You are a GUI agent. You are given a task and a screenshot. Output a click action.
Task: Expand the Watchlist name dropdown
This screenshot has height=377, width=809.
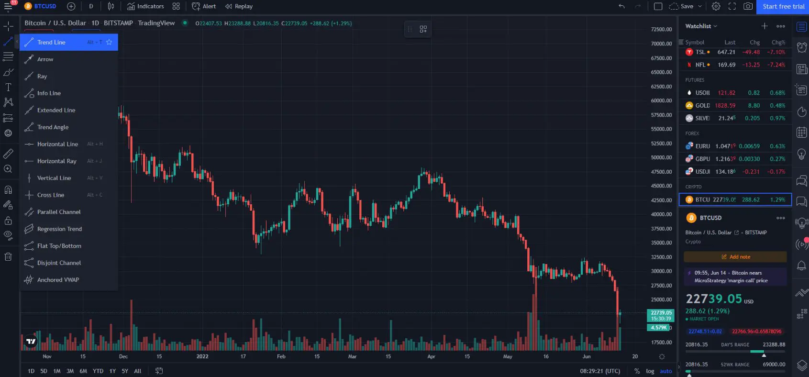pos(701,26)
